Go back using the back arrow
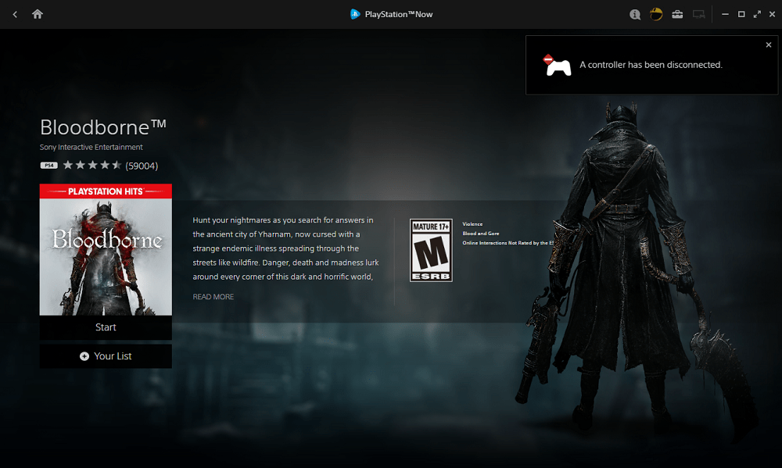 pos(15,14)
